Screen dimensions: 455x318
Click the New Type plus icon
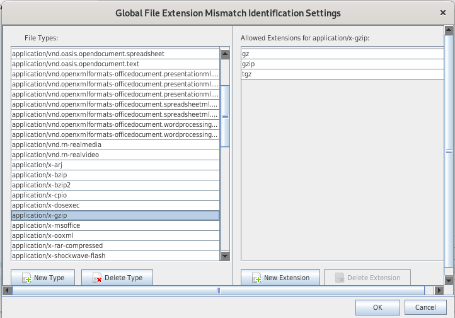click(x=26, y=278)
